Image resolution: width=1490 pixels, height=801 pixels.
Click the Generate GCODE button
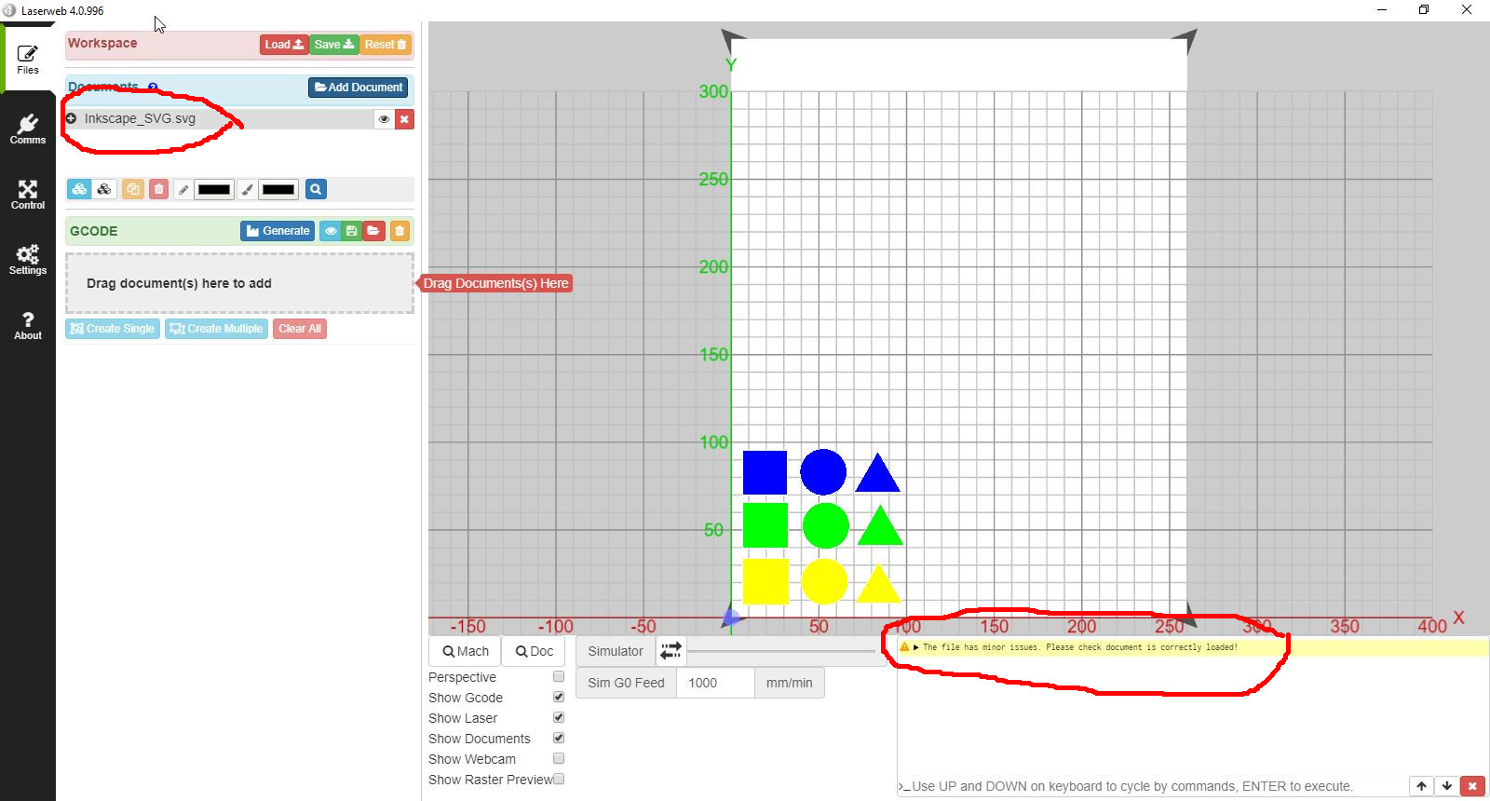278,231
